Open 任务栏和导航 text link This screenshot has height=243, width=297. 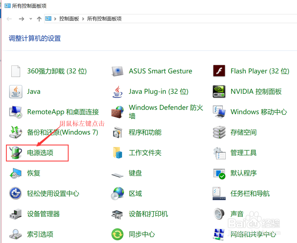tap(250, 193)
